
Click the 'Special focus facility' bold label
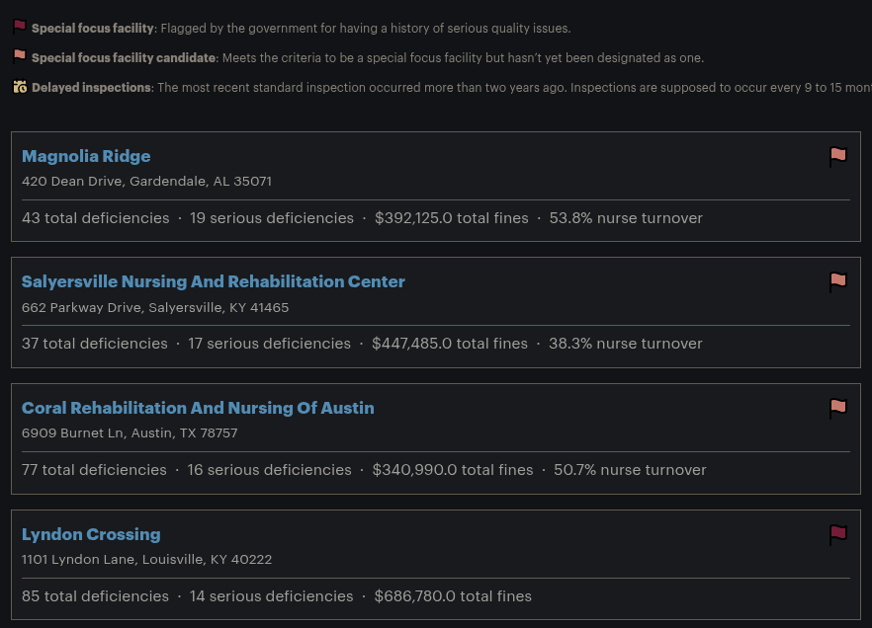(x=93, y=29)
